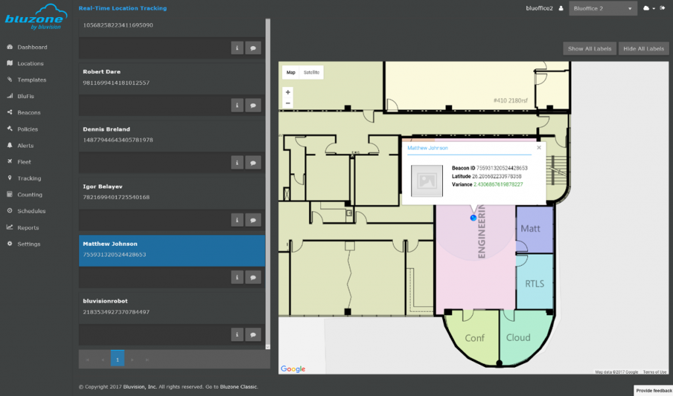Image resolution: width=673 pixels, height=396 pixels.
Task: Go to next page of list
Action: [x=132, y=360]
